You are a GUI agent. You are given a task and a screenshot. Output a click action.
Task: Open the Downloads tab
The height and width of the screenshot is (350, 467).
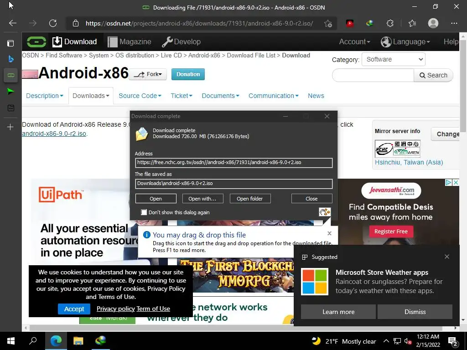tap(91, 96)
